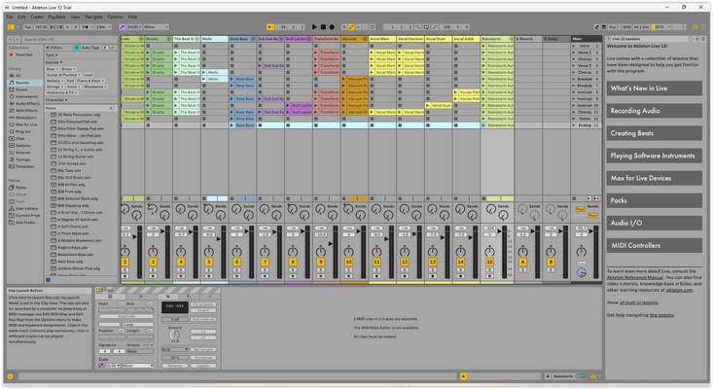The width and height of the screenshot is (713, 389).
Task: Toggle track 15 activator button
Action: point(489,263)
